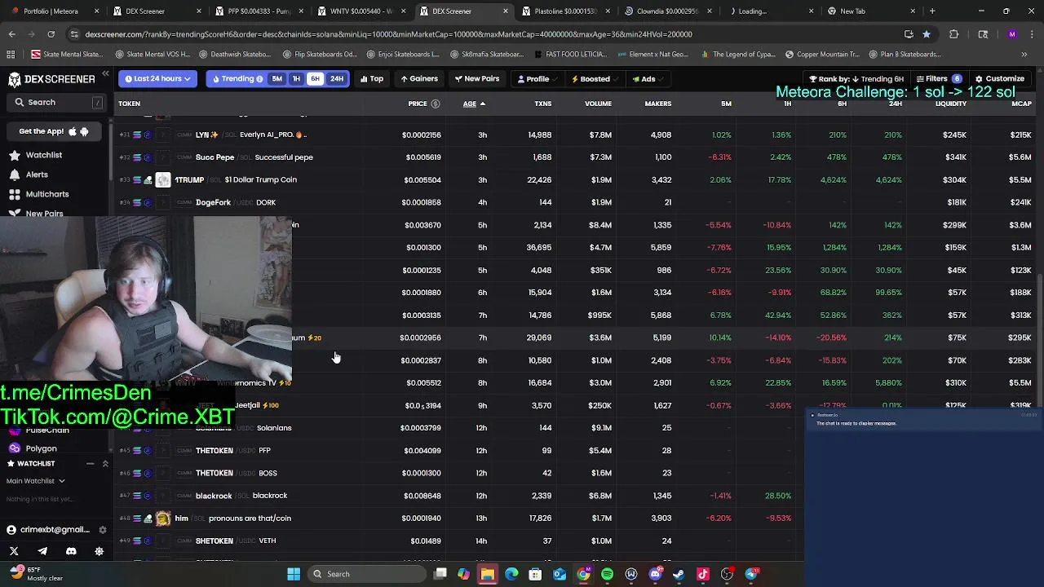Bookmark this page with the star icon

point(927,34)
